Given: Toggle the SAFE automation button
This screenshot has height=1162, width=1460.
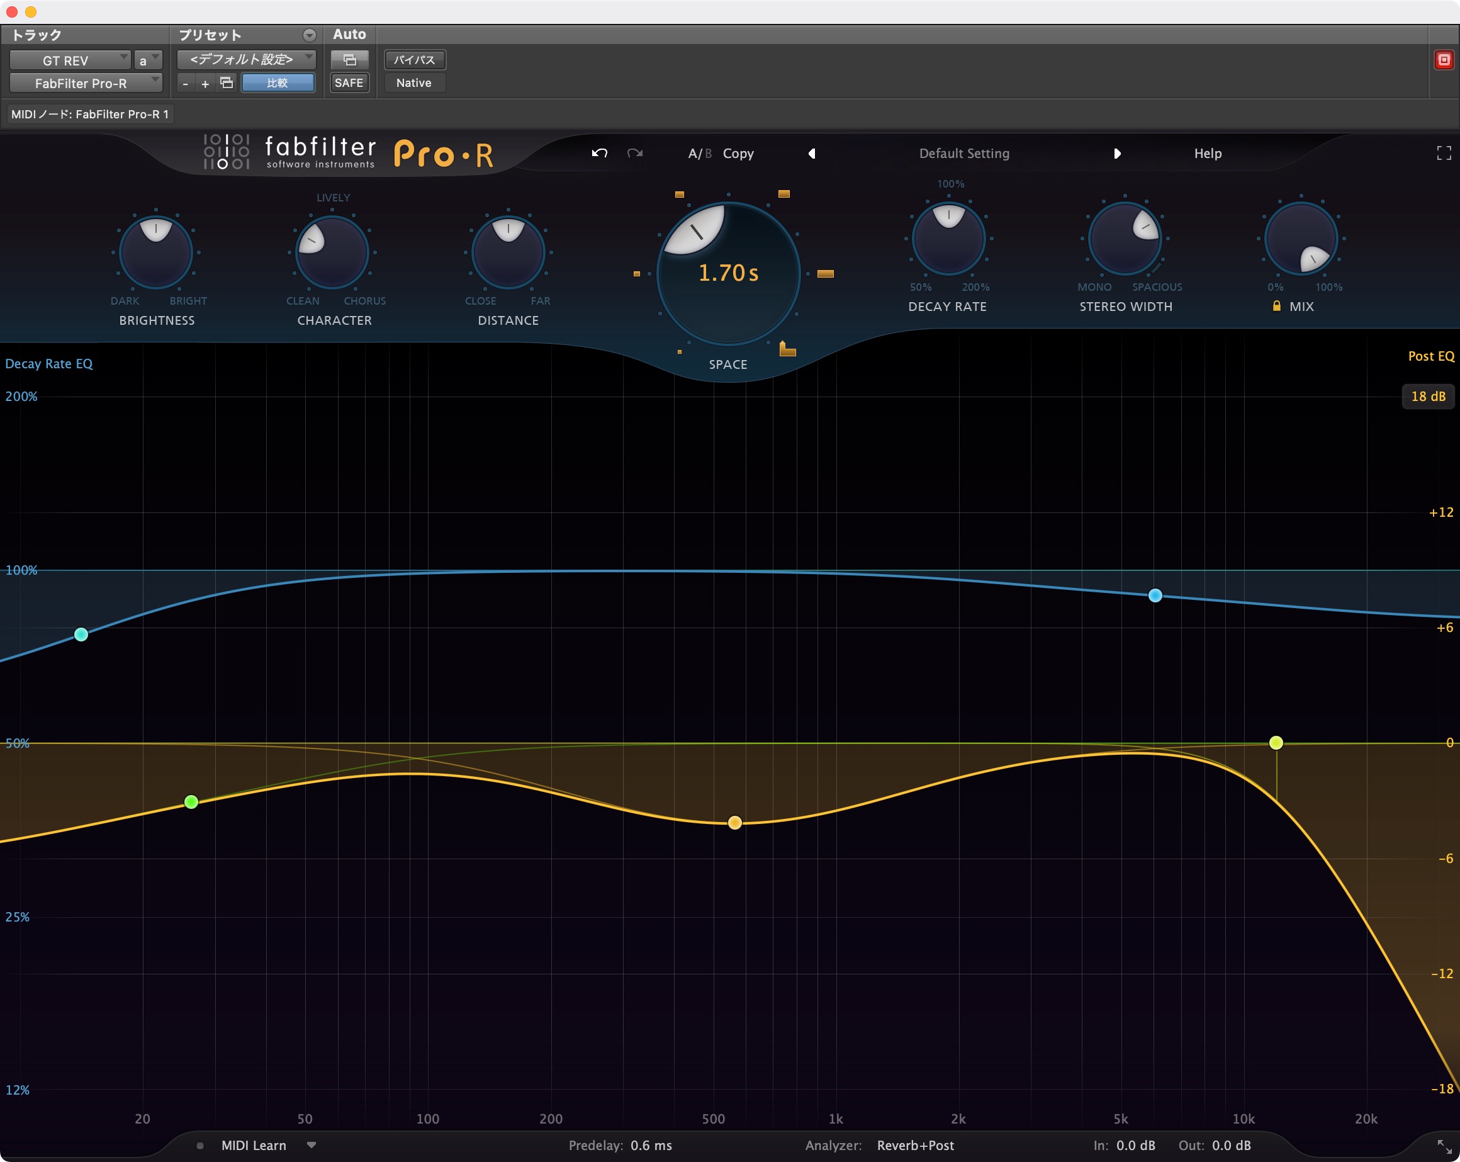Looking at the screenshot, I should click(x=349, y=82).
